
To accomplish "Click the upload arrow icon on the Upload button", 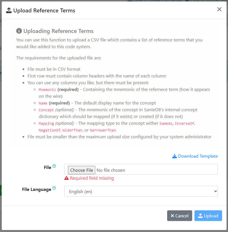I will [200, 216].
